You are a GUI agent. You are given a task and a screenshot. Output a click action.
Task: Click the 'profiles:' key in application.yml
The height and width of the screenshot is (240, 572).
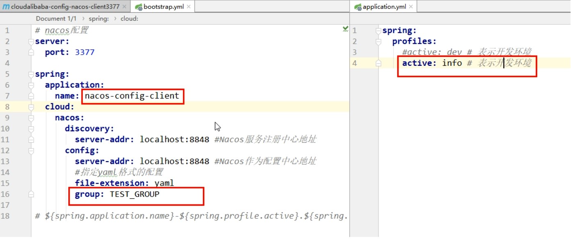coord(415,41)
